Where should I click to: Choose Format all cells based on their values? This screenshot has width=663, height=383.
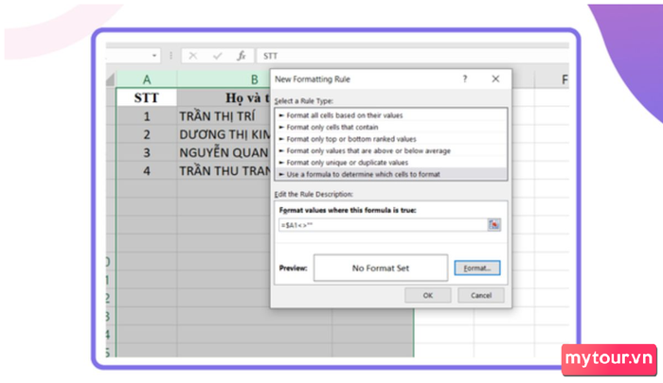[390, 115]
